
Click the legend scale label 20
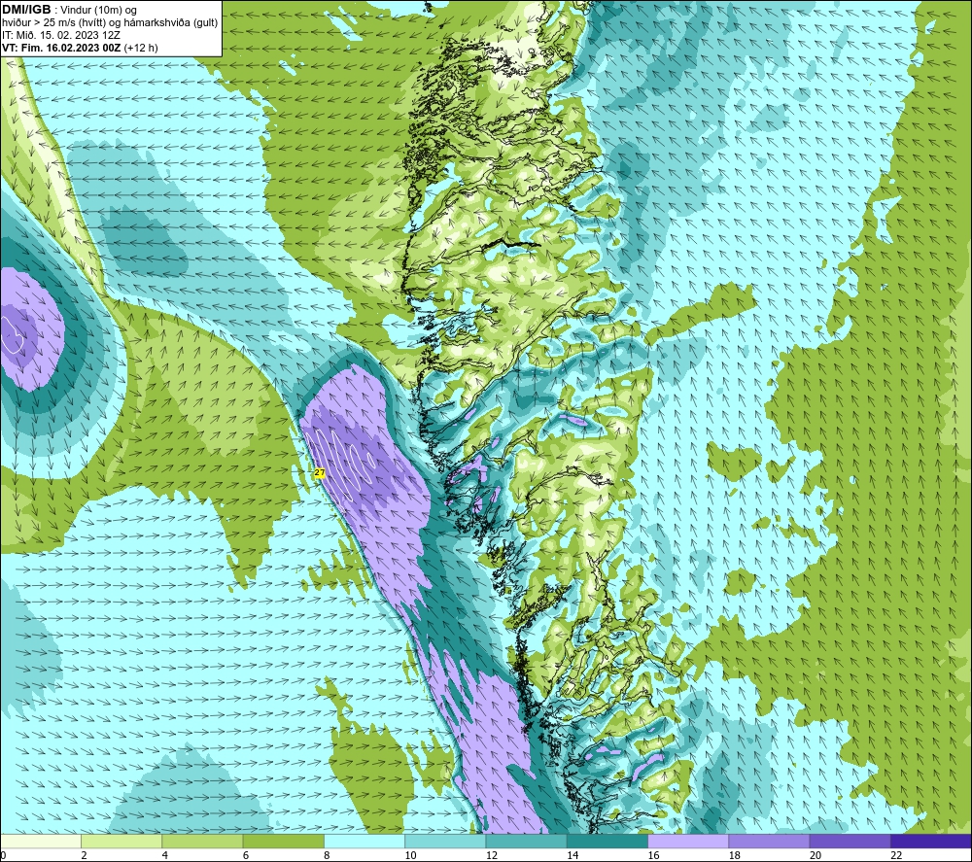(x=816, y=855)
